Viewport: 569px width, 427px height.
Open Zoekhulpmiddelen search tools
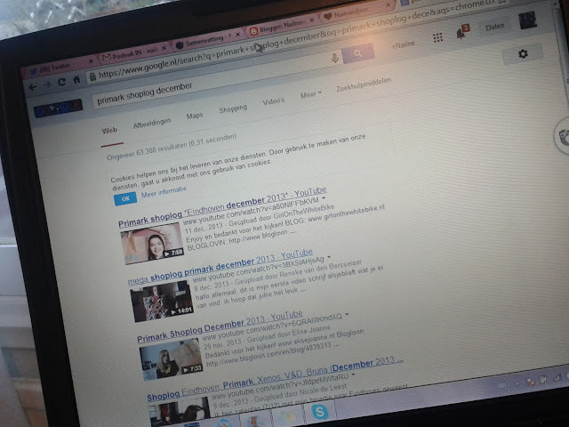pos(364,85)
